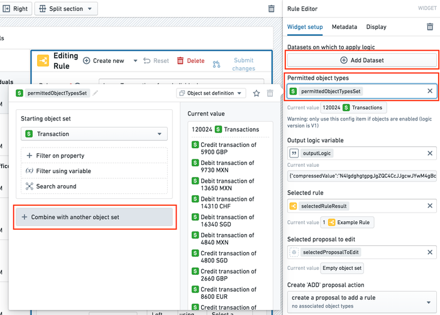
Task: Click the Delete rule button
Action: [190, 61]
